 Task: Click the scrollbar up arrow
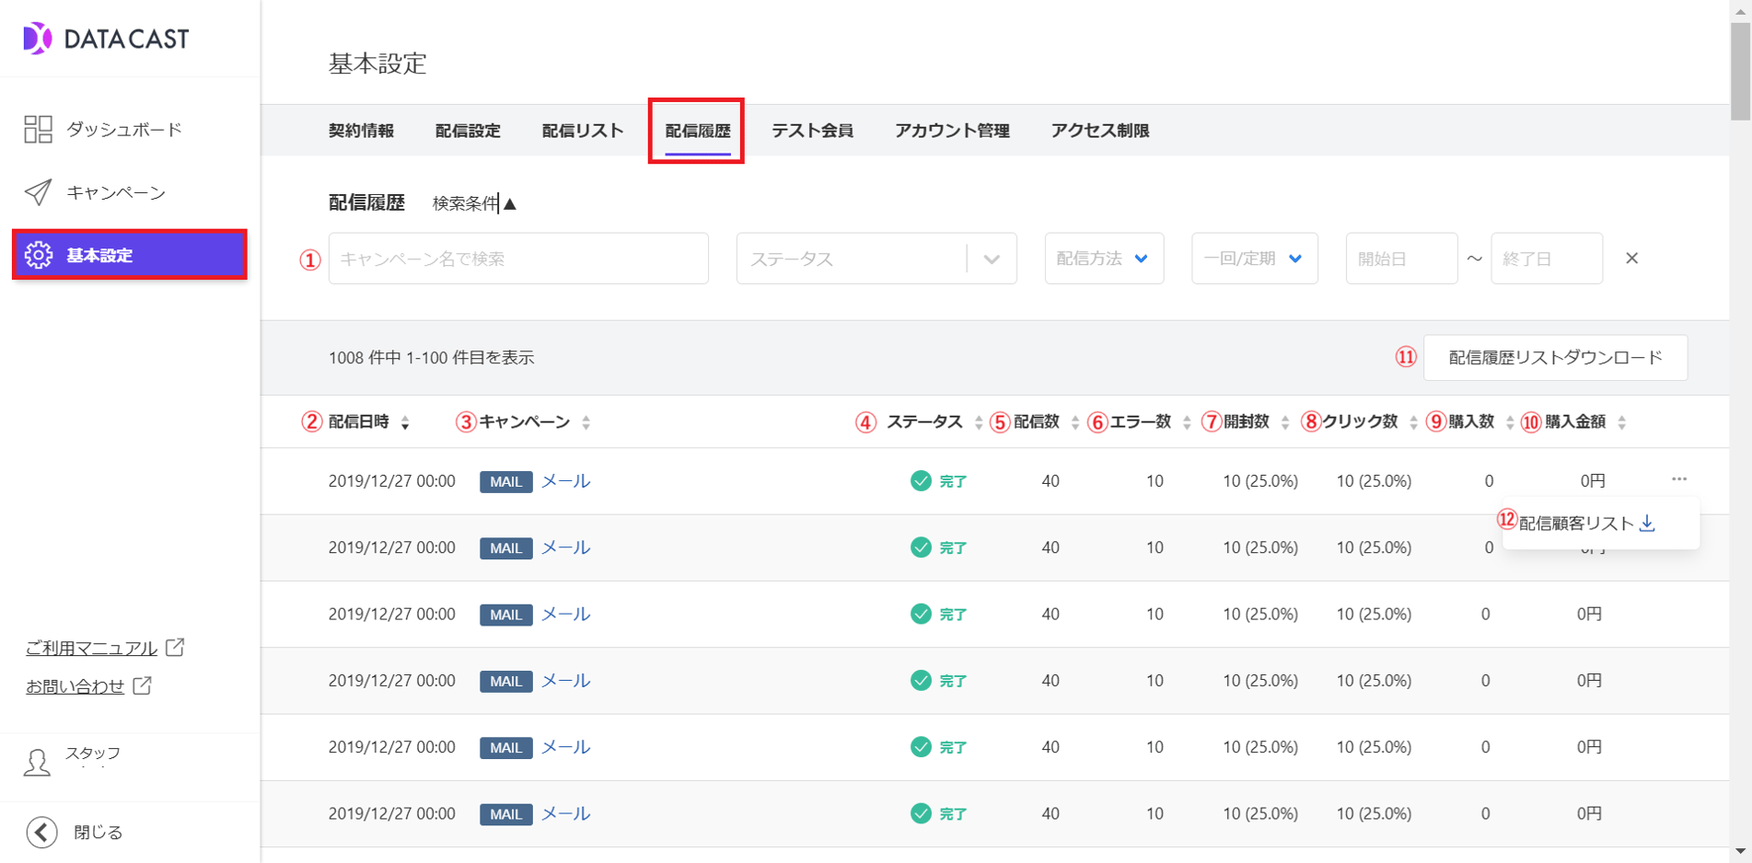pos(1740,10)
